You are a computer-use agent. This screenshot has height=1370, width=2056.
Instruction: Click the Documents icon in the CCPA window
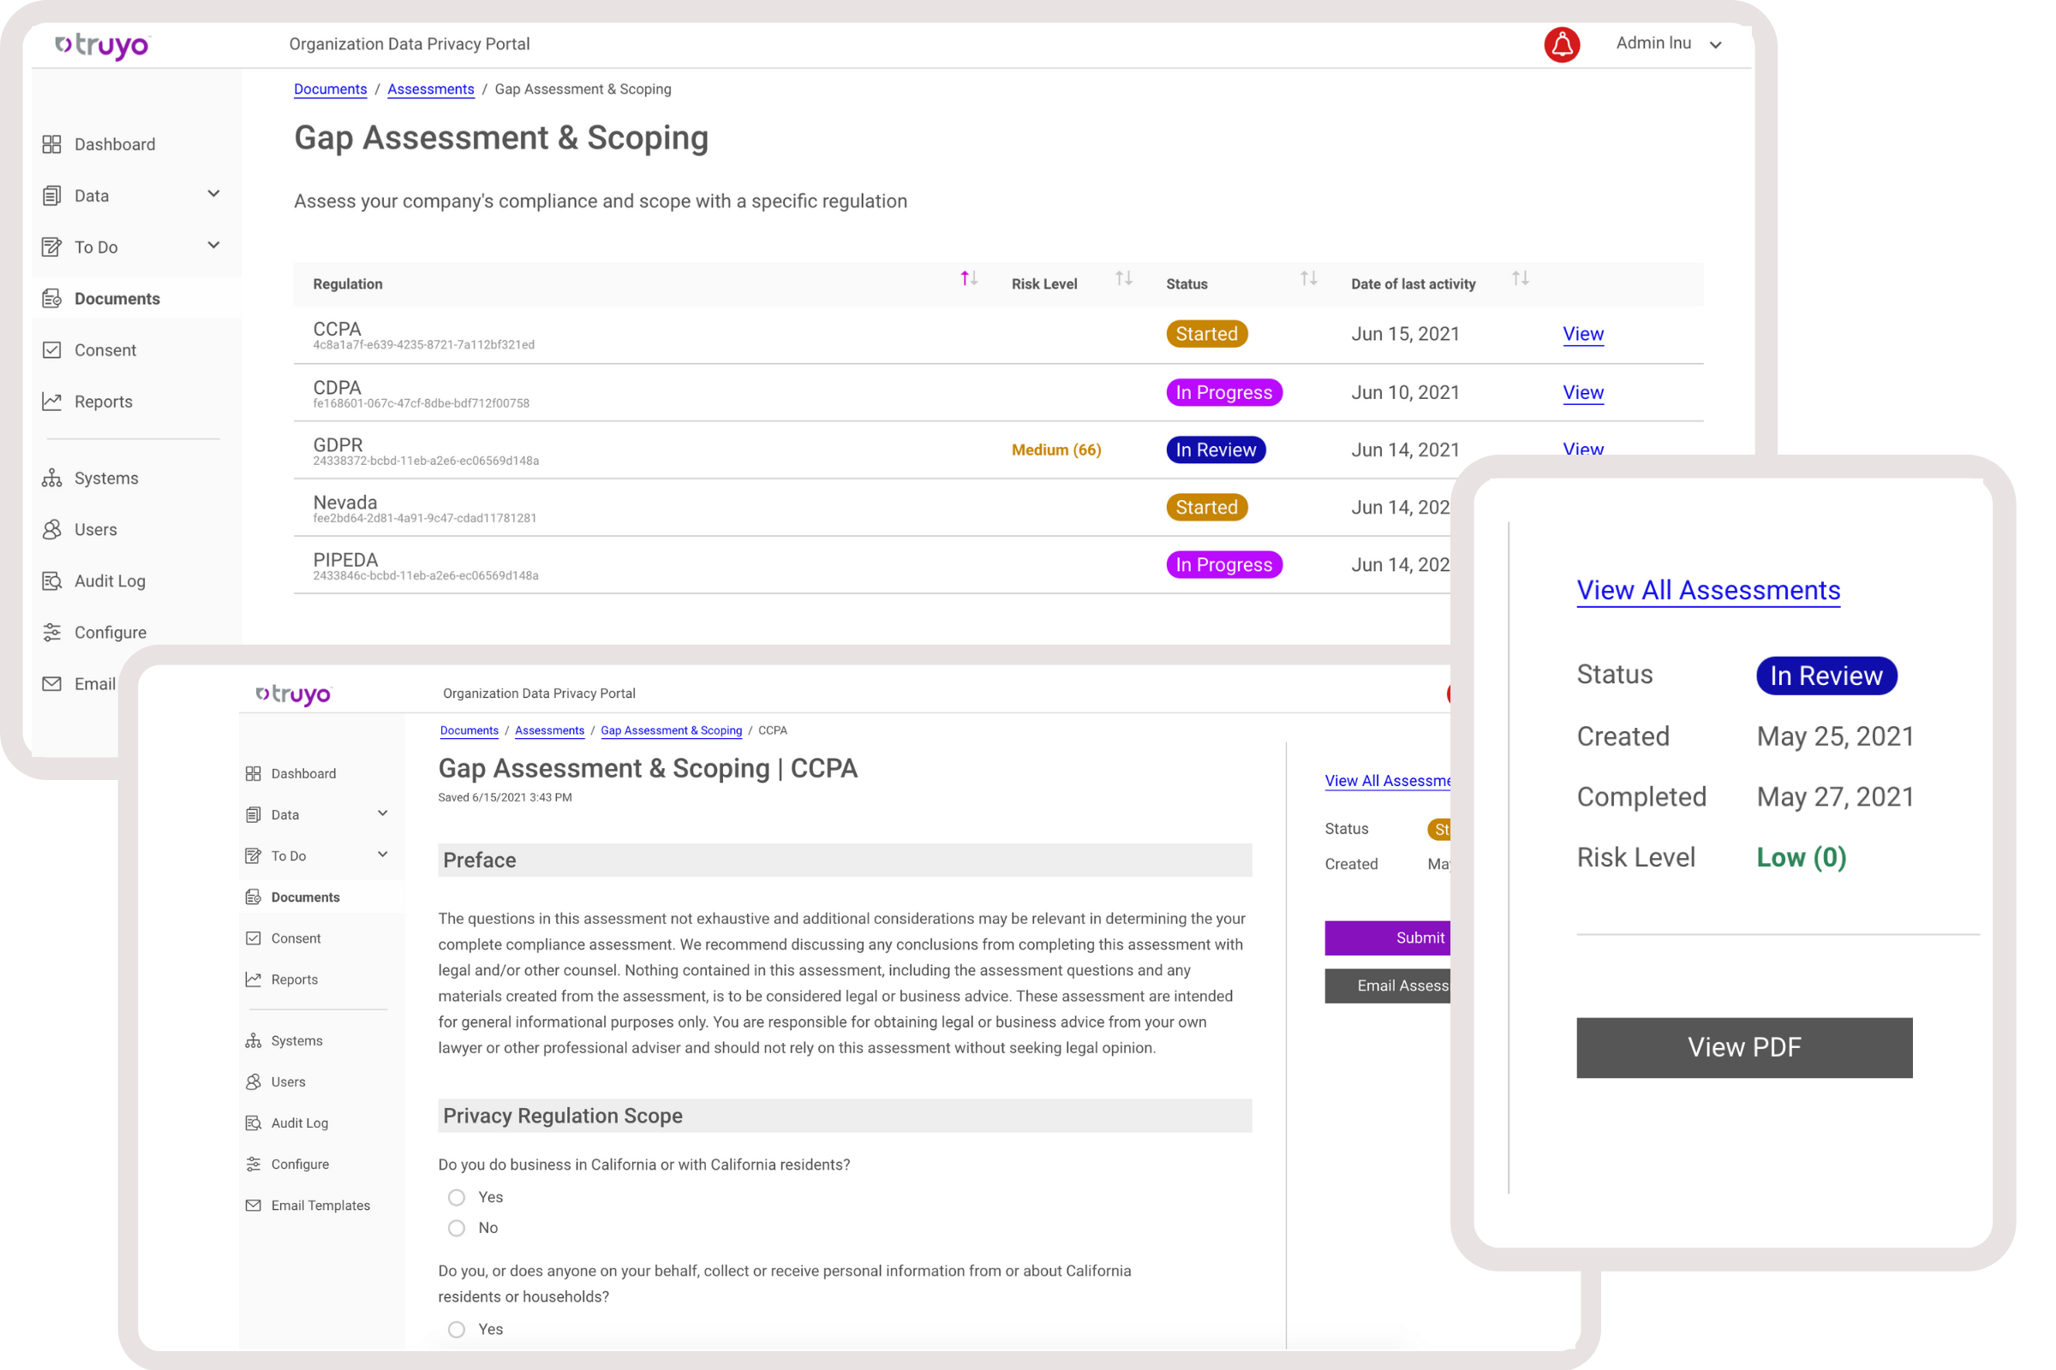tap(254, 897)
